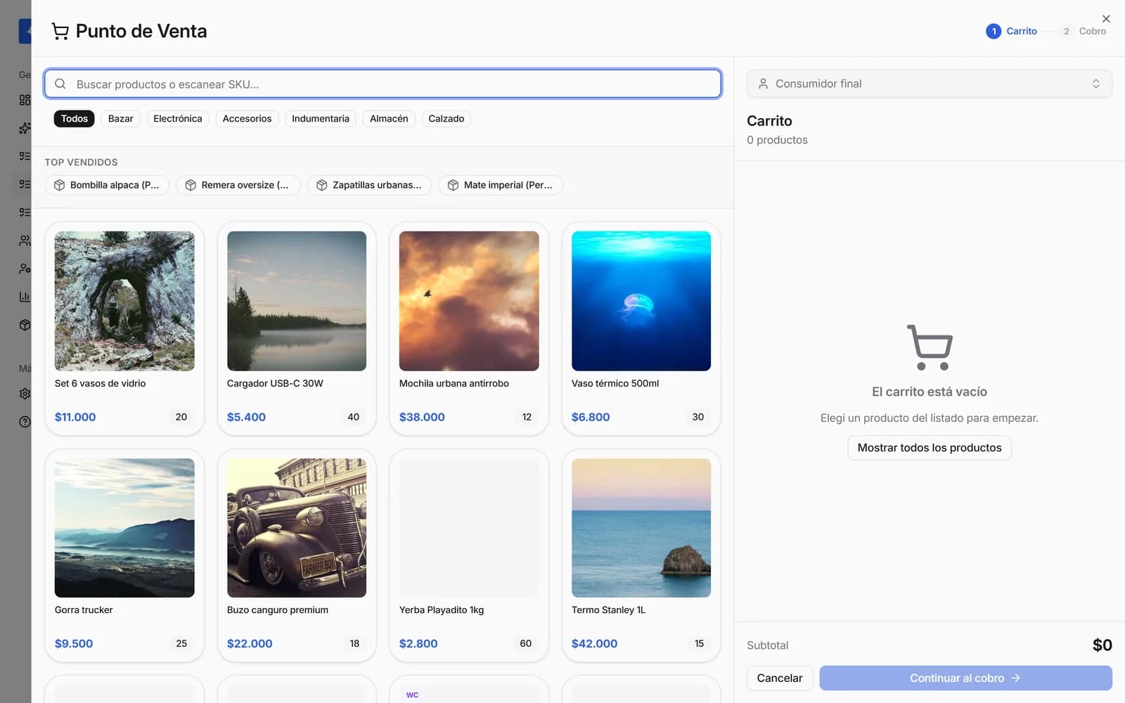This screenshot has height=703, width=1125.
Task: Add top seller Mate imperial
Action: pos(501,185)
